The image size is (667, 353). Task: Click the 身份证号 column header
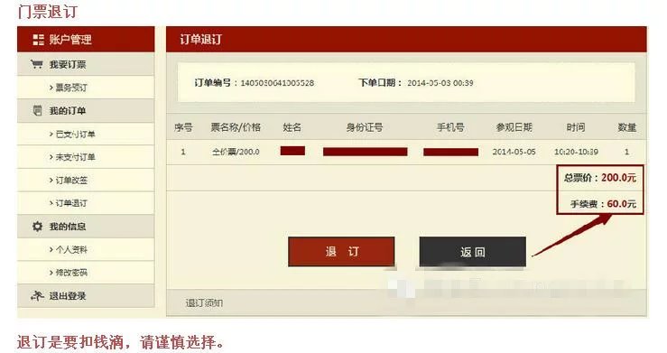(365, 127)
